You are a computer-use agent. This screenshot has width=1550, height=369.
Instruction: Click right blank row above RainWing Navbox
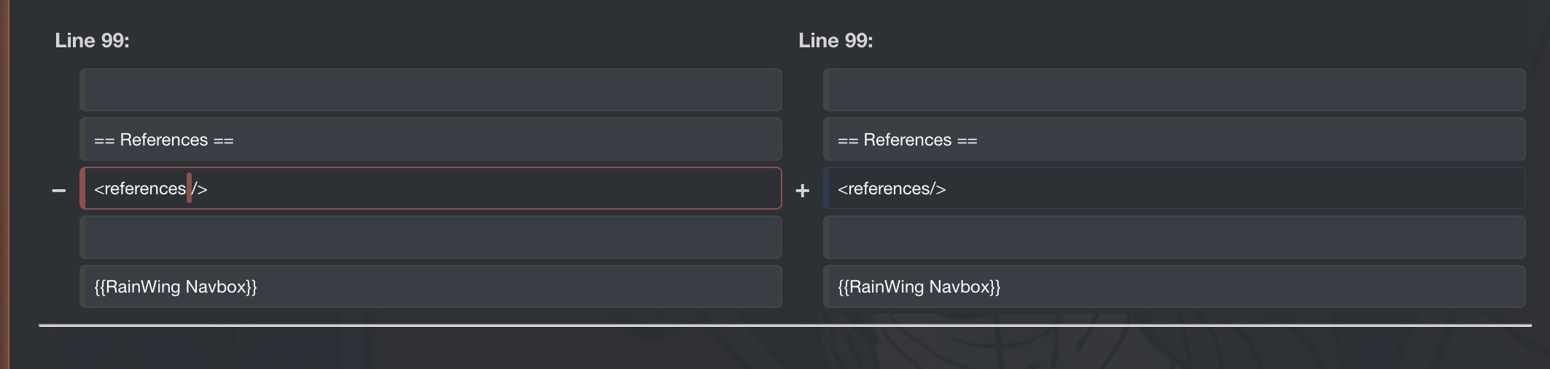(1174, 237)
